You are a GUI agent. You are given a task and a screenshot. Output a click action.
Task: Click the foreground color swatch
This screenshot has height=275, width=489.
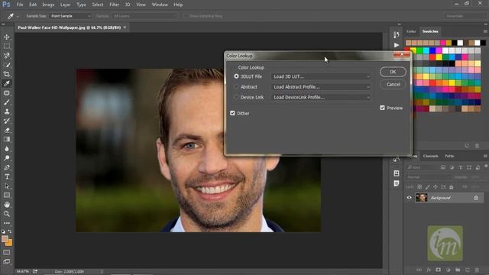[5, 239]
